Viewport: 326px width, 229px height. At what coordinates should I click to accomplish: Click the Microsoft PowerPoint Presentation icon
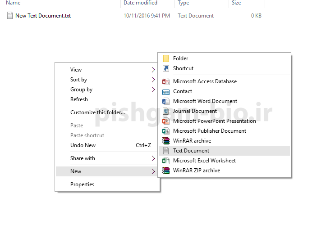pyautogui.click(x=166, y=121)
